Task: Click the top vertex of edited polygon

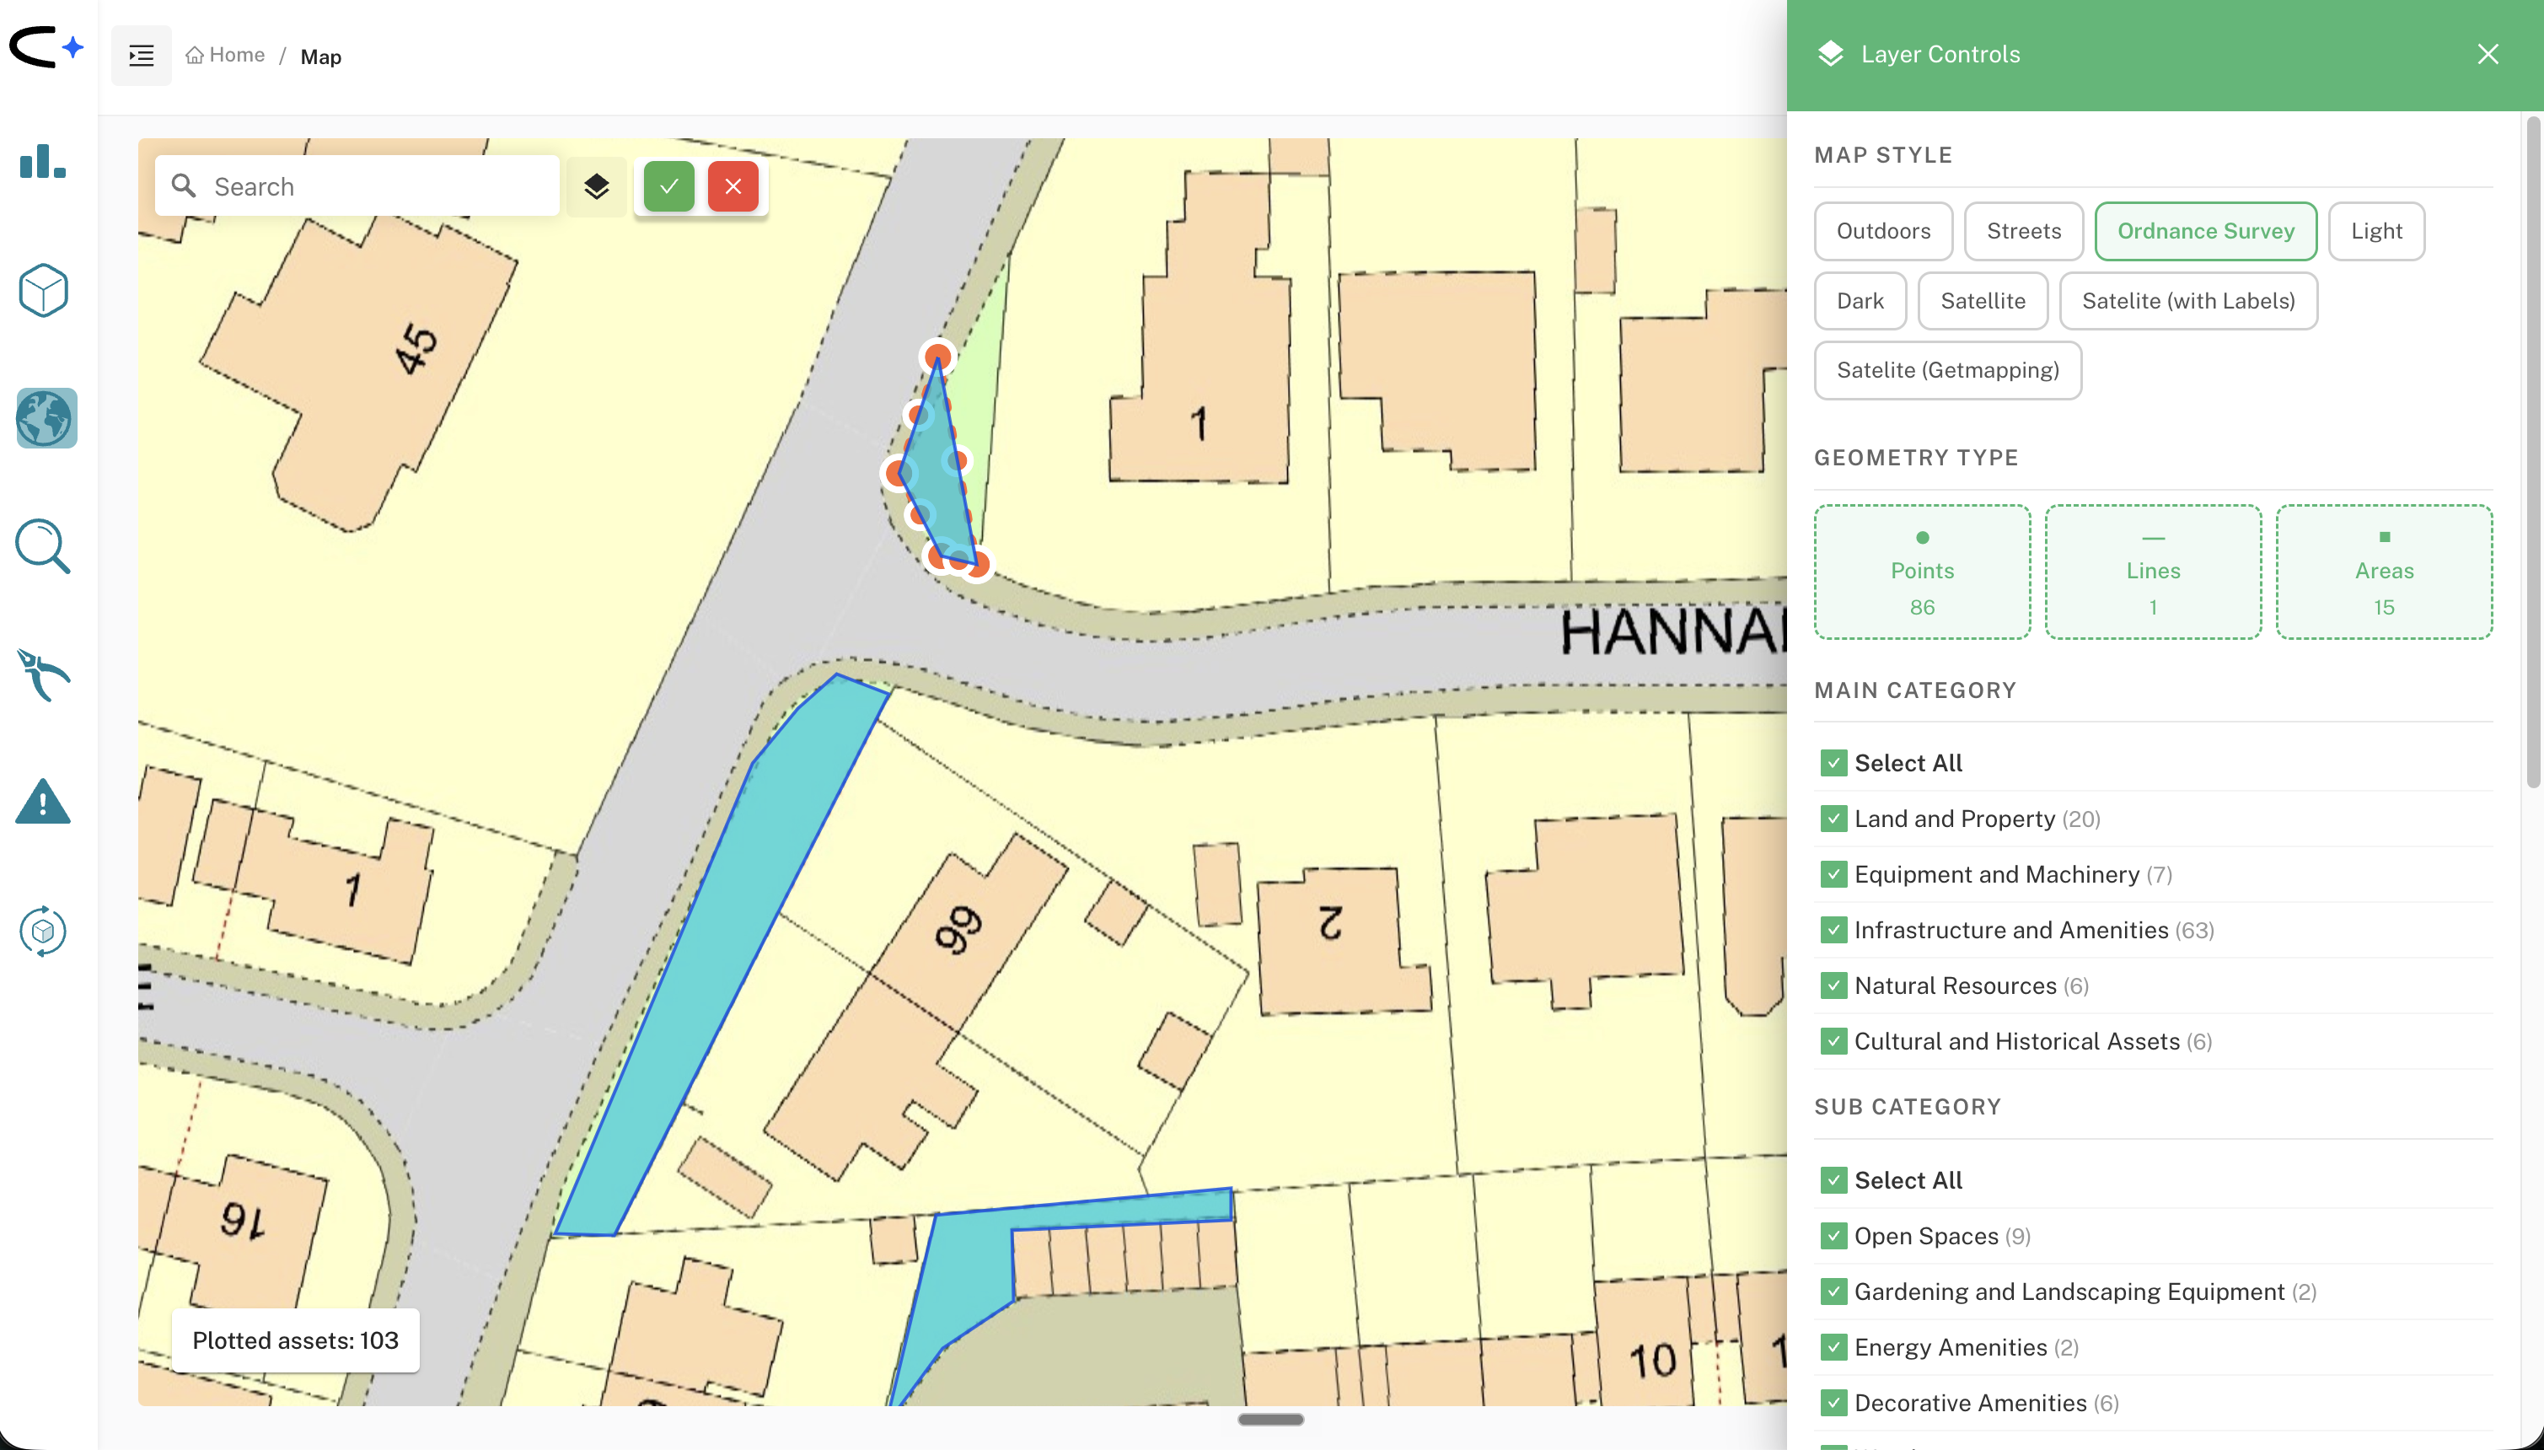Action: [937, 356]
